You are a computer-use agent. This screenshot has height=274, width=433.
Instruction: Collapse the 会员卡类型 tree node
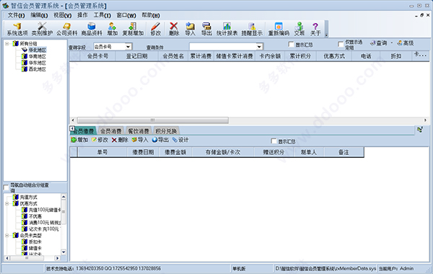coord(7,235)
